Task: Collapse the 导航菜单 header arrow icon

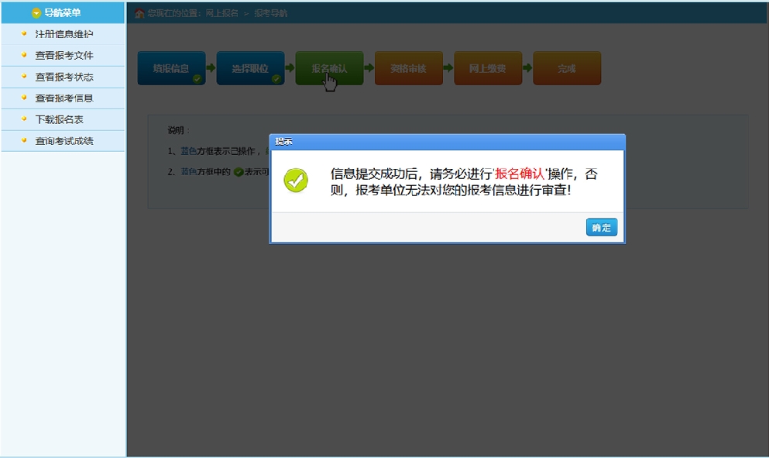Action: coord(36,13)
